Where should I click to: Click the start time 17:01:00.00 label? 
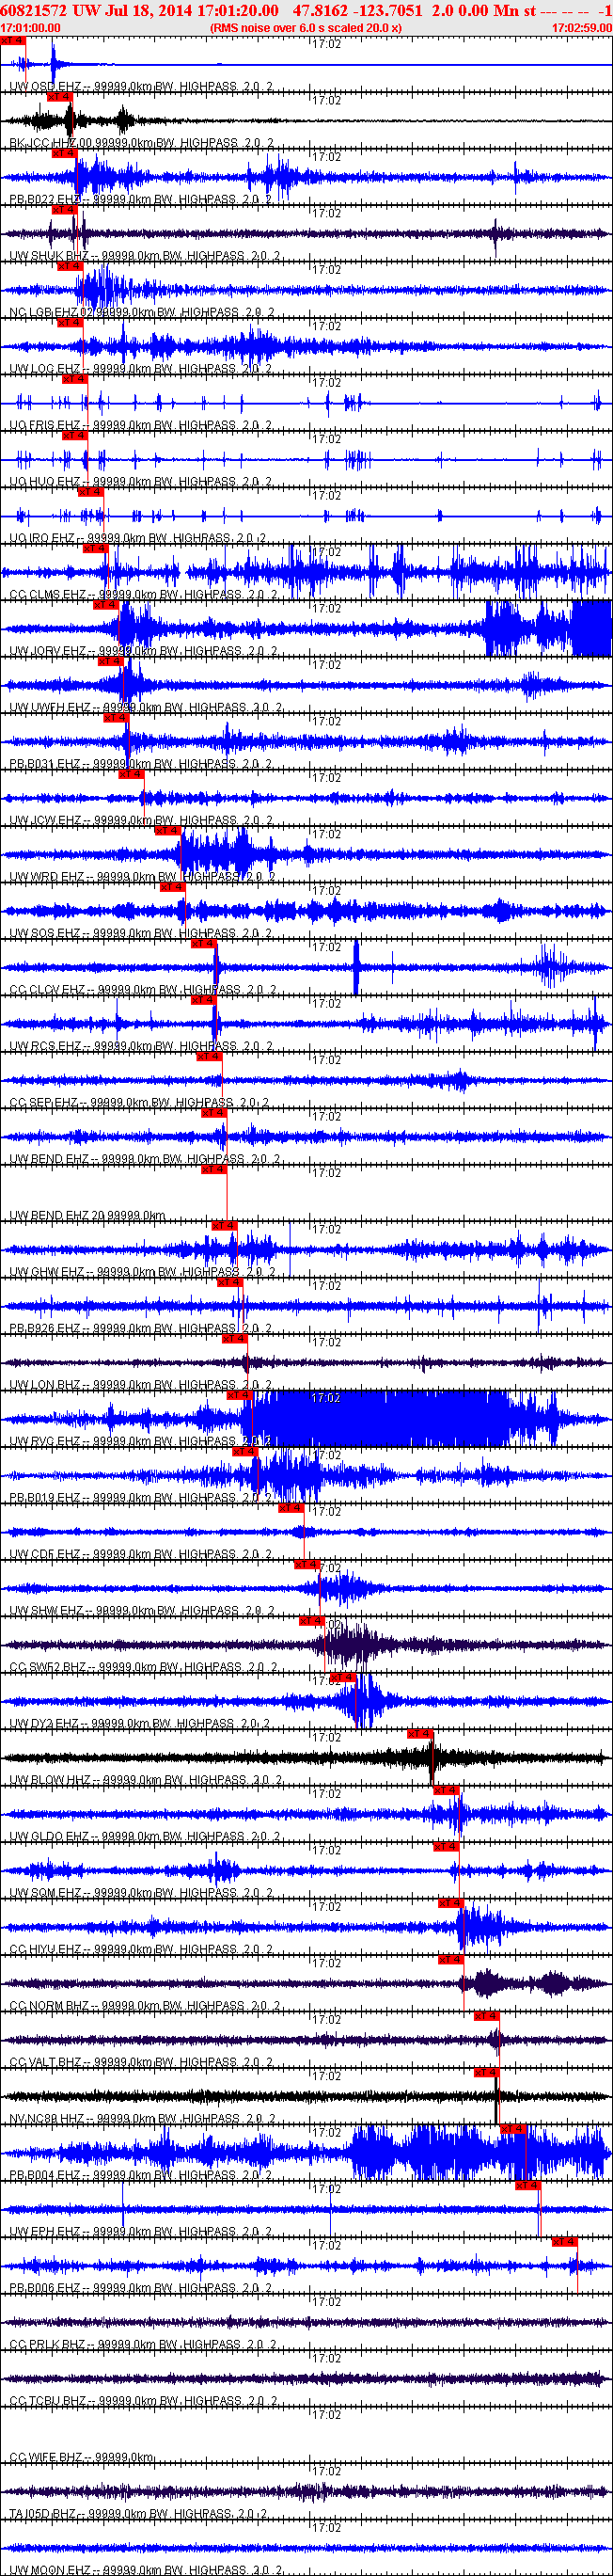coord(31,28)
